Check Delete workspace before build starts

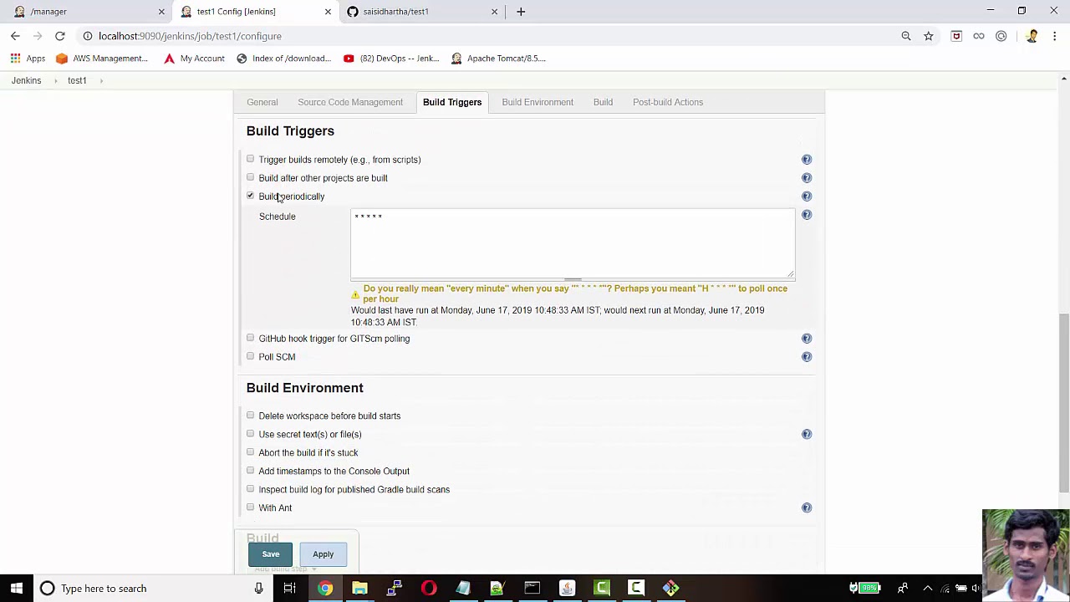point(250,416)
